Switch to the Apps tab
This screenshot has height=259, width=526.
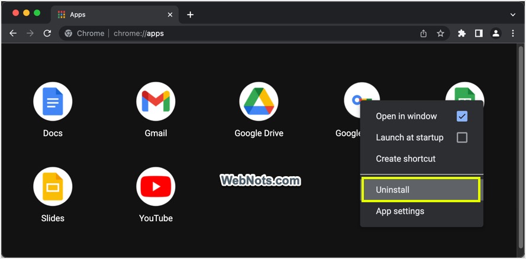click(x=115, y=15)
